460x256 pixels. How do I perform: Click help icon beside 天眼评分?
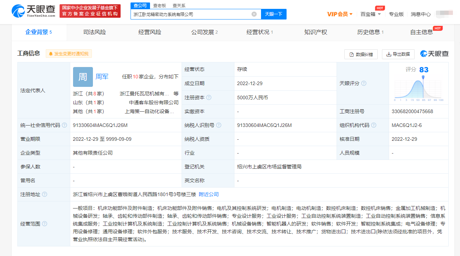coord(364,83)
